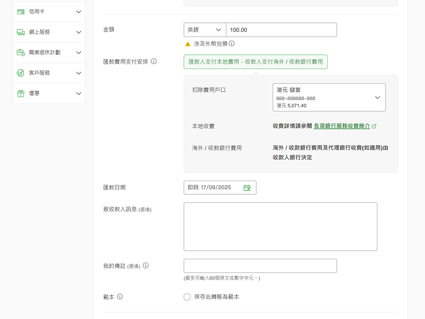Click info icon beside 我的備註

tap(146, 266)
